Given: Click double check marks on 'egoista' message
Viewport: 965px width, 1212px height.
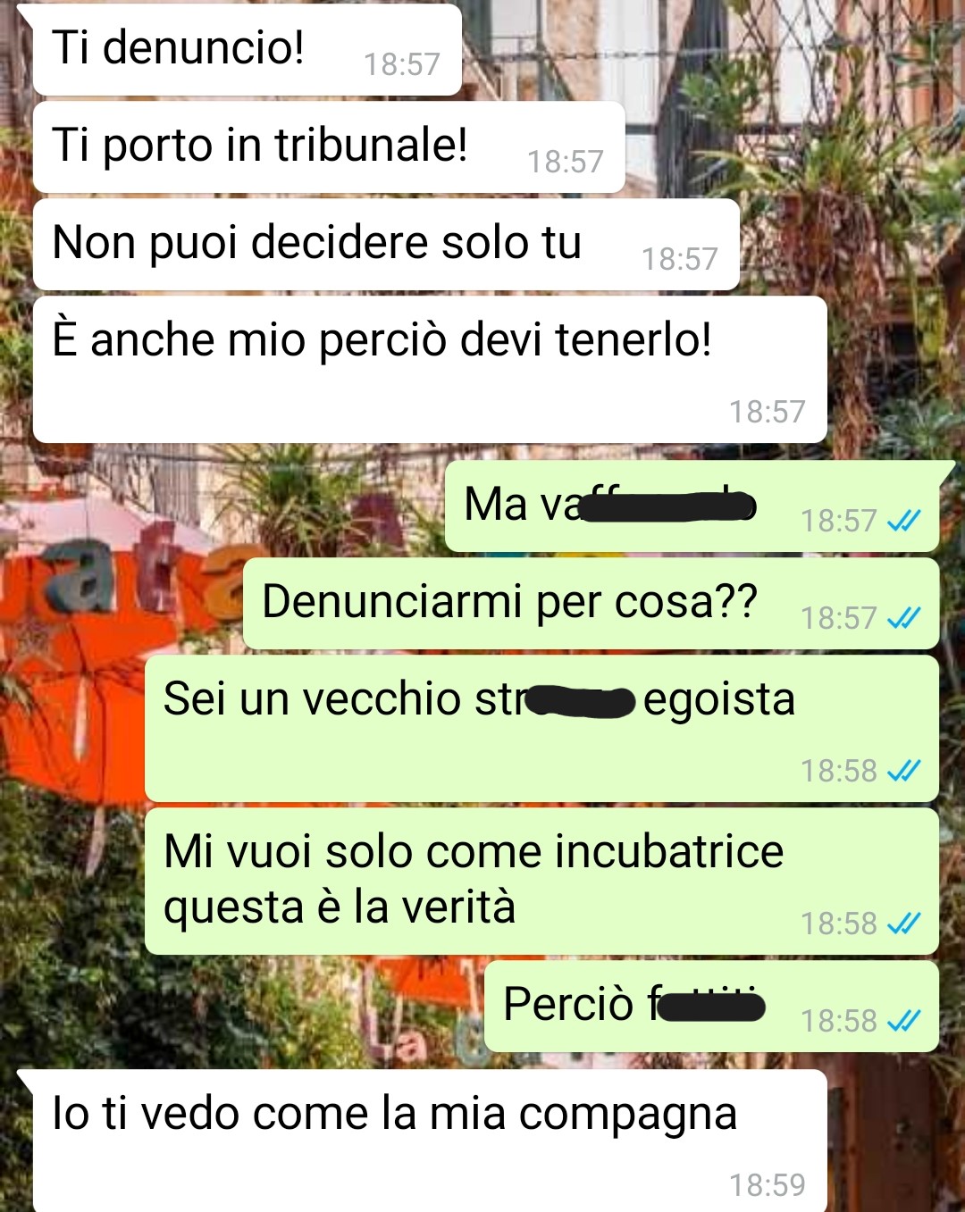Looking at the screenshot, I should [903, 771].
